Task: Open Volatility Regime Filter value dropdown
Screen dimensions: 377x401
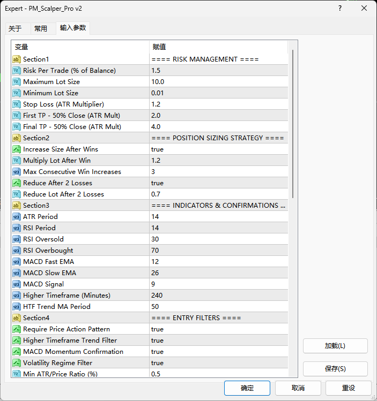Action: (x=218, y=363)
